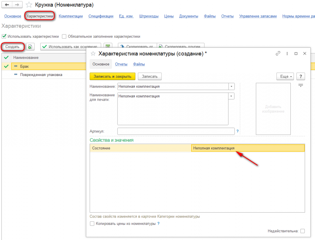Click the green checkmark column header
This screenshot has width=315, height=240.
pos(6,58)
